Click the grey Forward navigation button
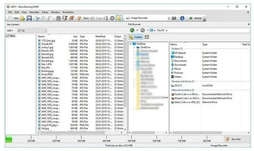The image size is (254, 151). pos(142,30)
